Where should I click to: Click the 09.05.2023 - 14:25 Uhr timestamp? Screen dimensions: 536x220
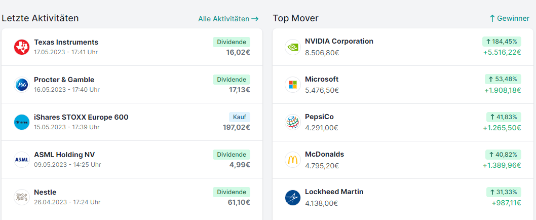point(67,165)
